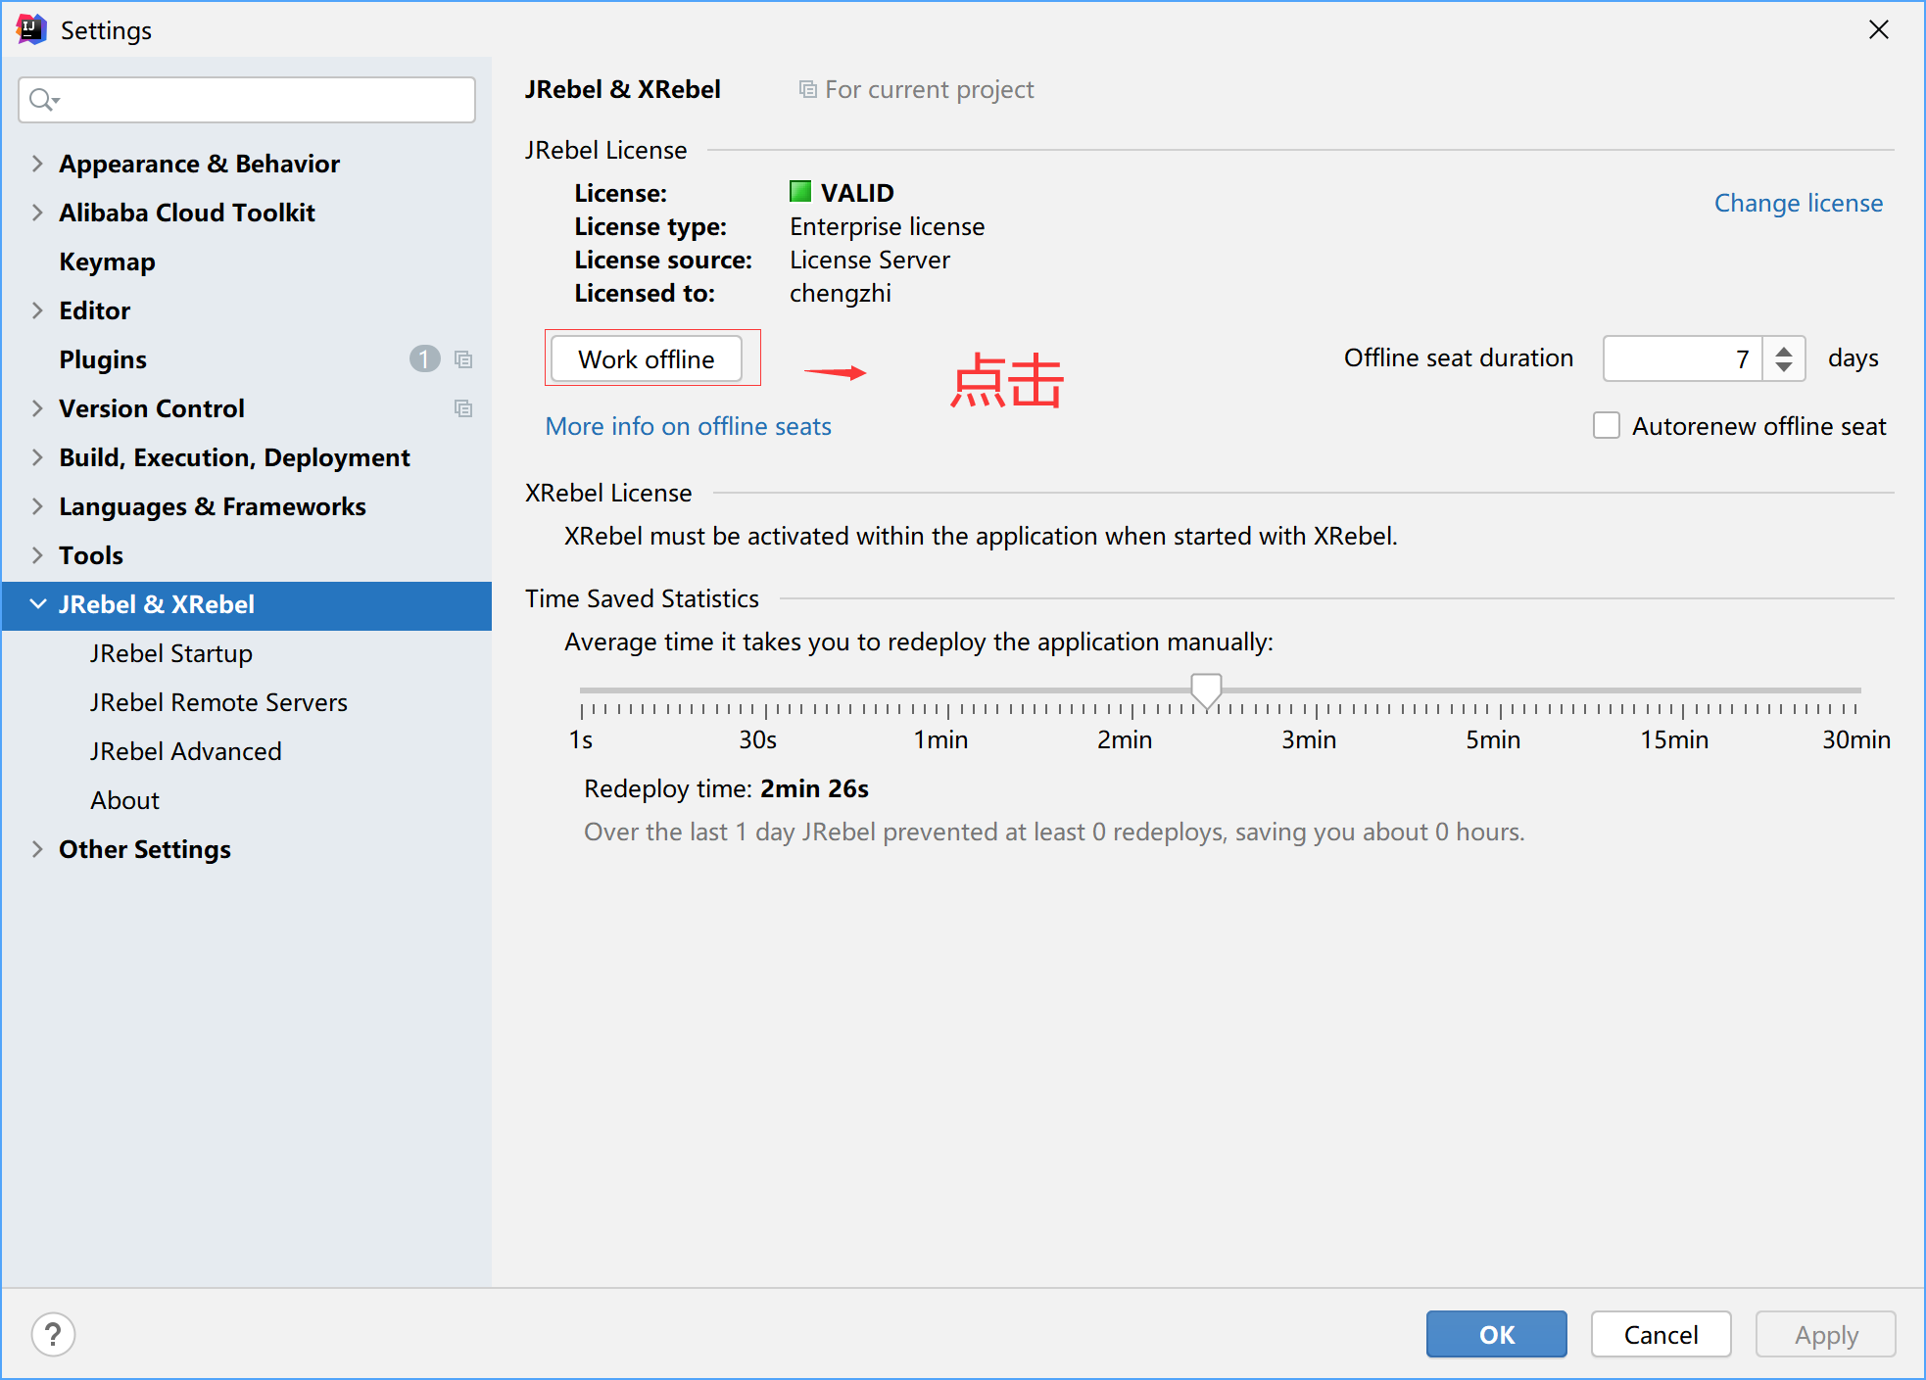
Task: Enable Autorenew offline seat checkbox
Action: pos(1607,425)
